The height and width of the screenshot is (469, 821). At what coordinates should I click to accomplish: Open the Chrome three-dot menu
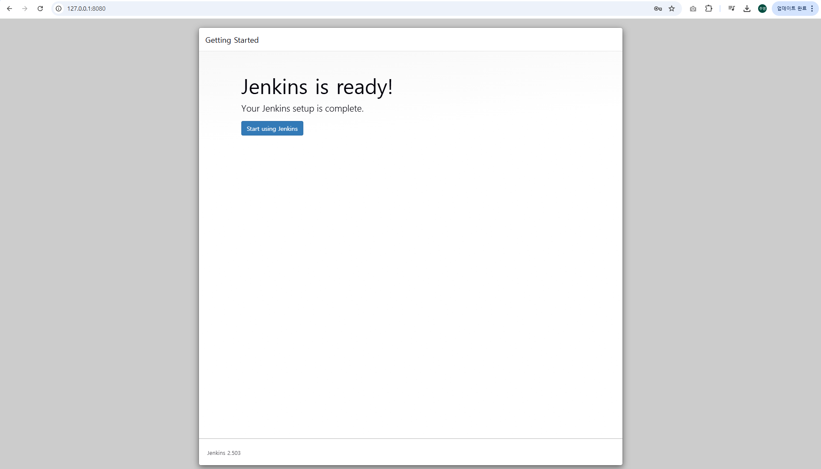click(x=812, y=9)
